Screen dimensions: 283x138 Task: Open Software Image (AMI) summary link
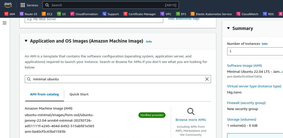coord(244,66)
